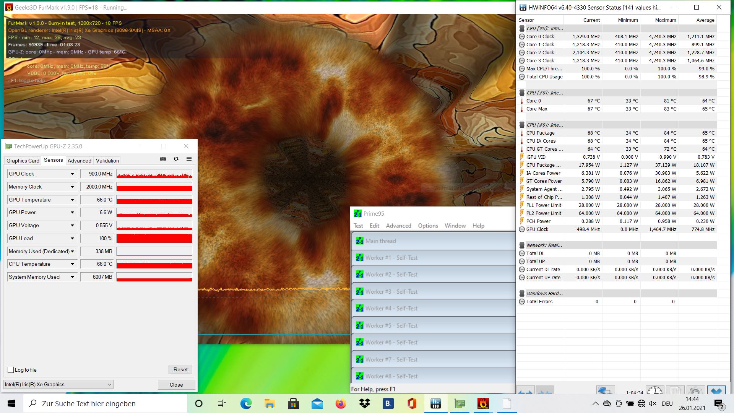Expand the GPU Clock sensor dropdown
This screenshot has height=413, width=734.
[x=72, y=174]
